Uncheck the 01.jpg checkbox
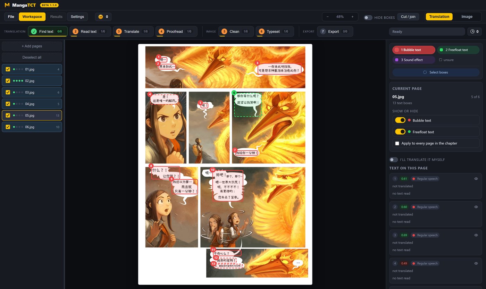486x289 pixels. [x=8, y=69]
